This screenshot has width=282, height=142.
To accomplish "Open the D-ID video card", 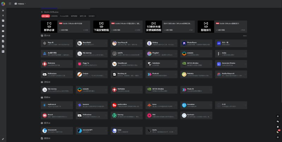I will (x=231, y=105).
